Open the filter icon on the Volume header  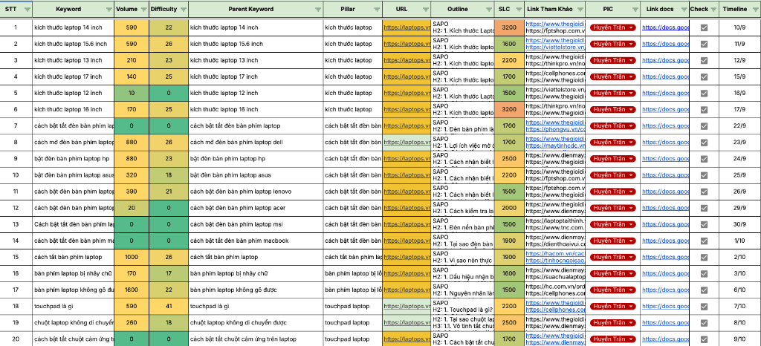click(143, 9)
